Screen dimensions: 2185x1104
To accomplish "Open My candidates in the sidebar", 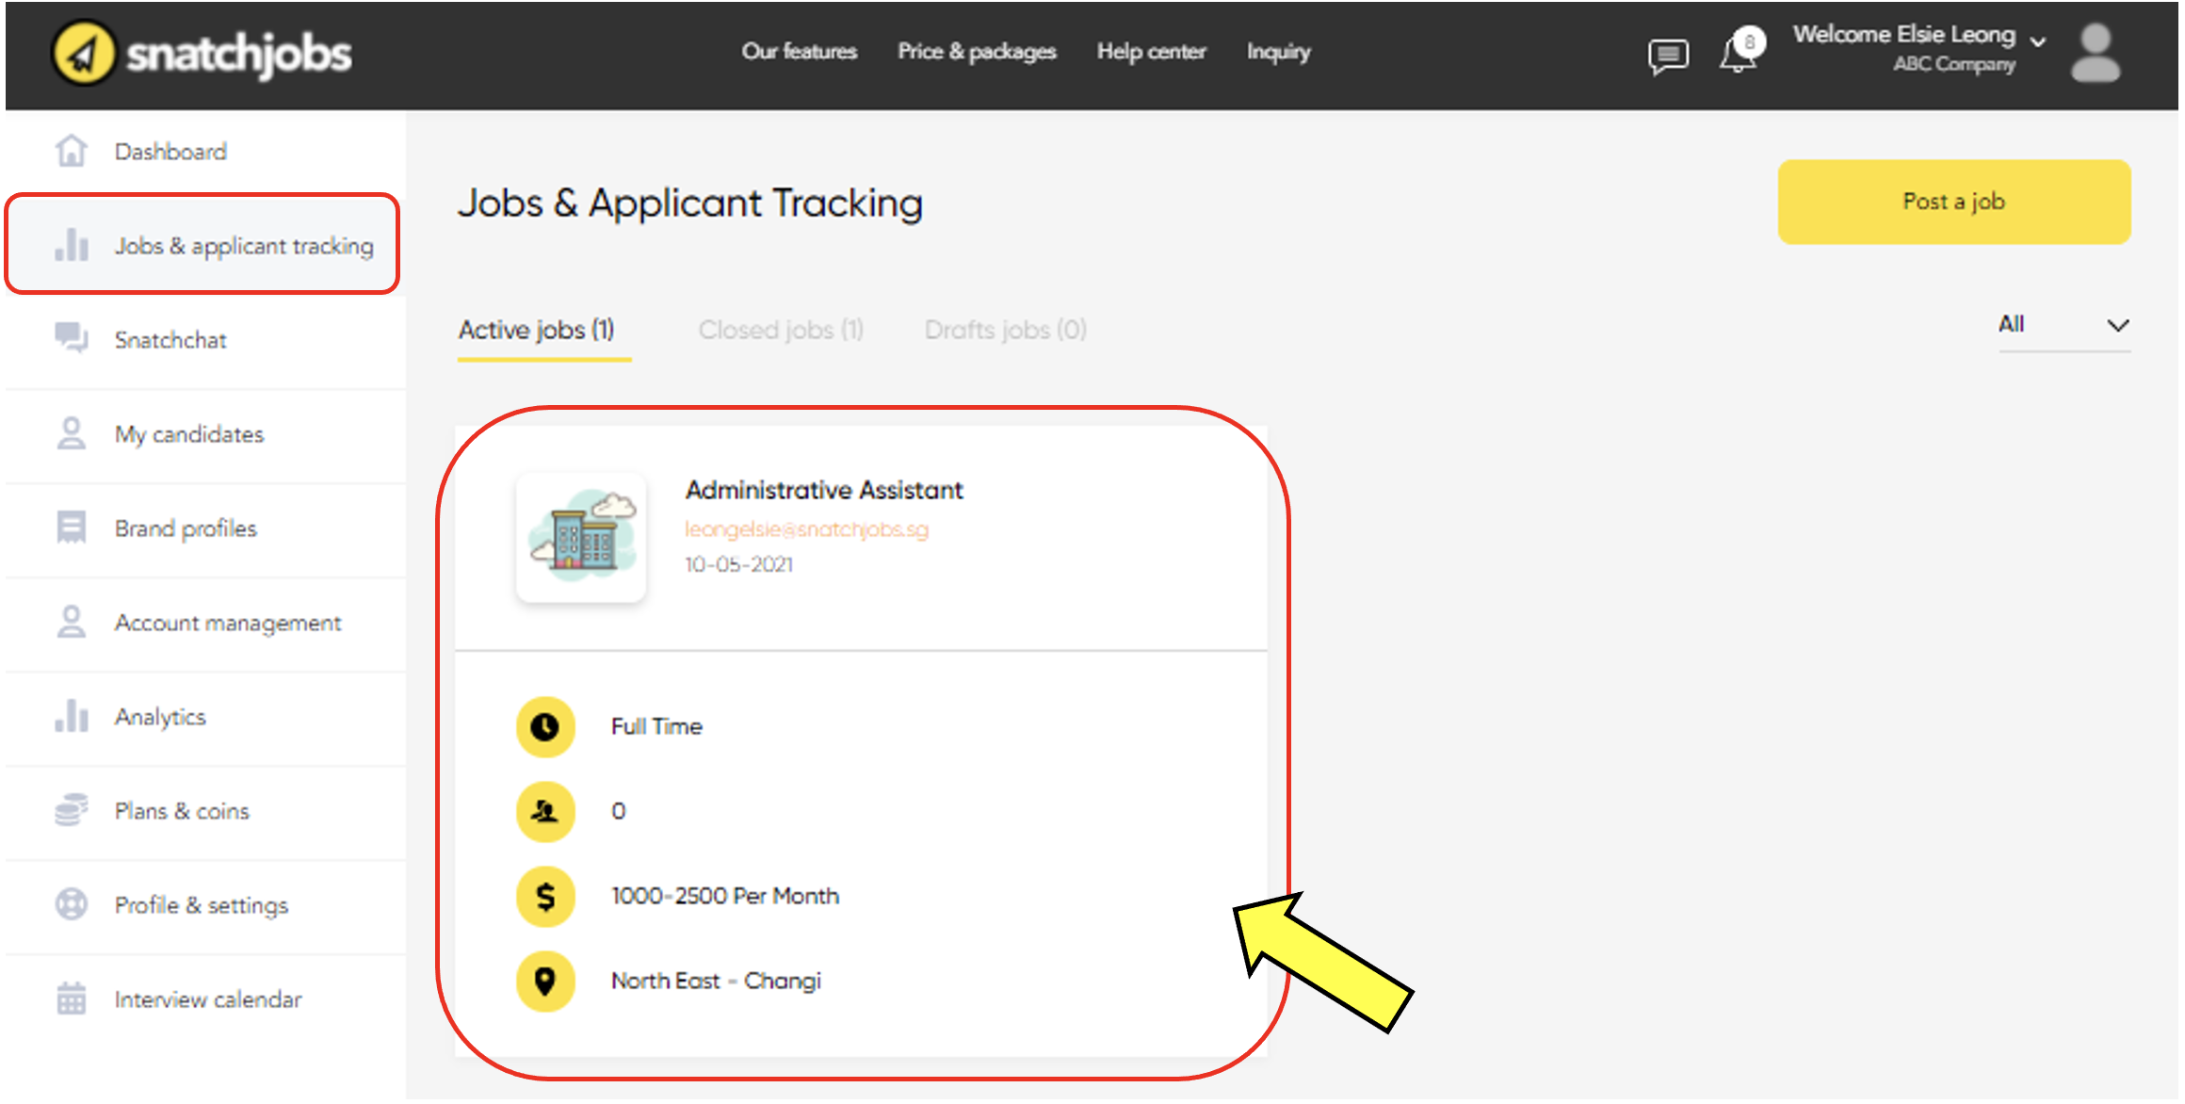I will pos(188,434).
